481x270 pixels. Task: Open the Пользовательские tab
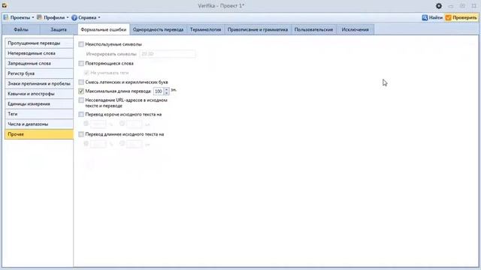coord(314,30)
